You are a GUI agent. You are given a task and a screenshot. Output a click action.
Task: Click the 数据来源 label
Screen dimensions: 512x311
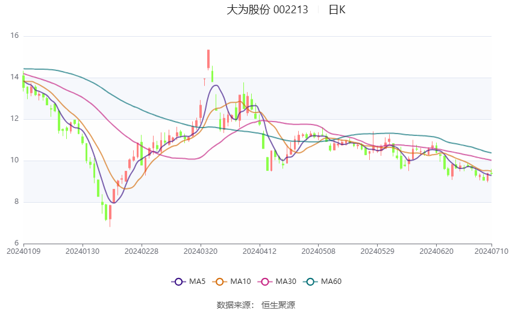pyautogui.click(x=234, y=305)
